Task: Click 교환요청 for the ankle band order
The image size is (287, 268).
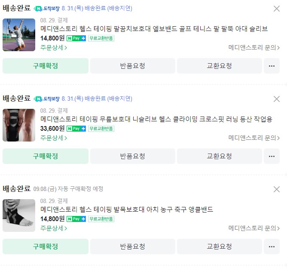Action: pos(219,246)
